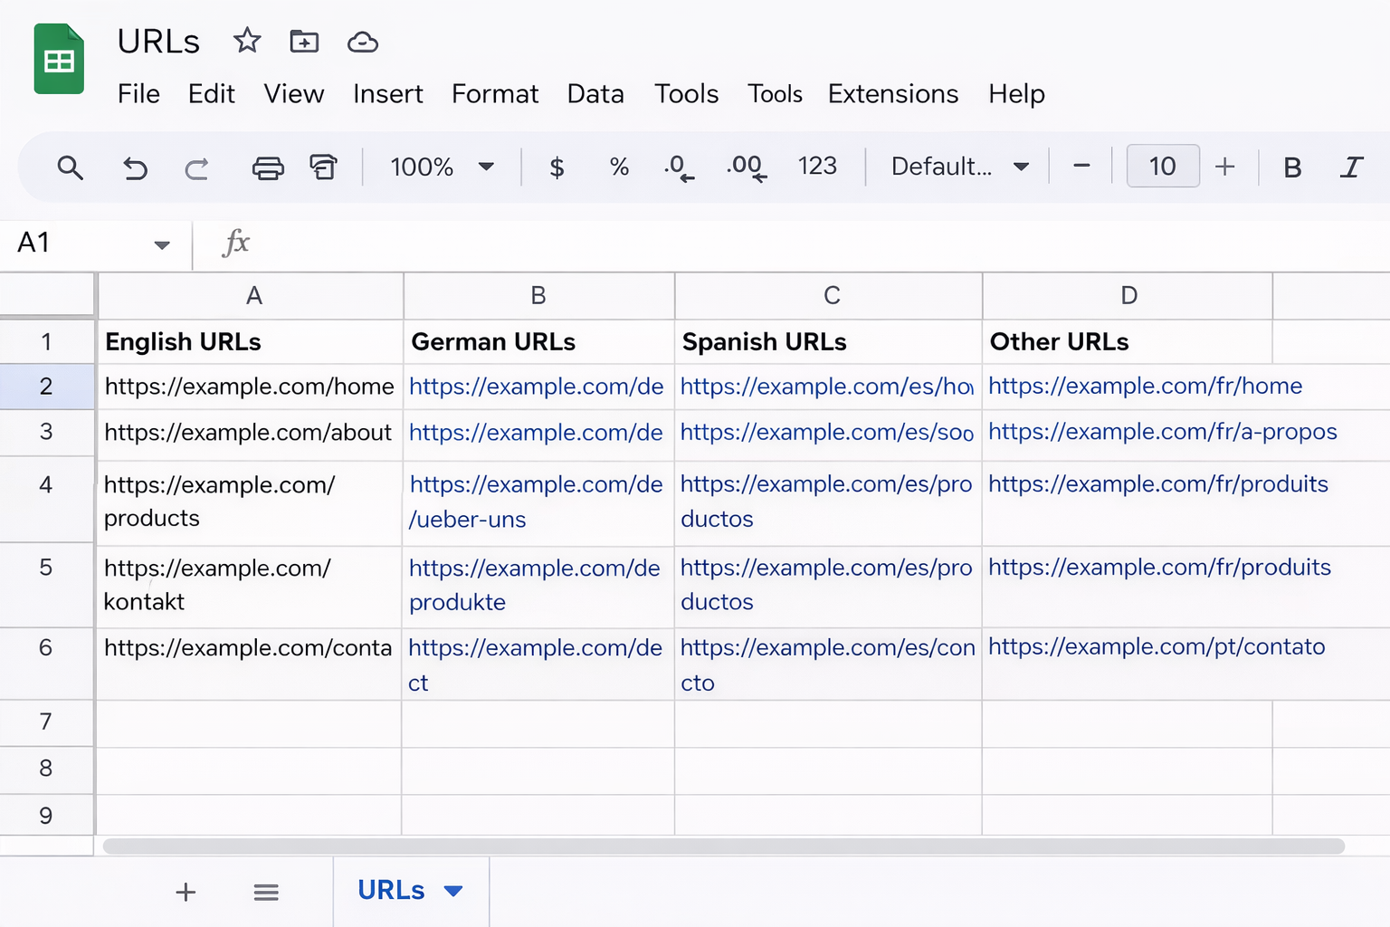Click the Redo icon

(197, 167)
